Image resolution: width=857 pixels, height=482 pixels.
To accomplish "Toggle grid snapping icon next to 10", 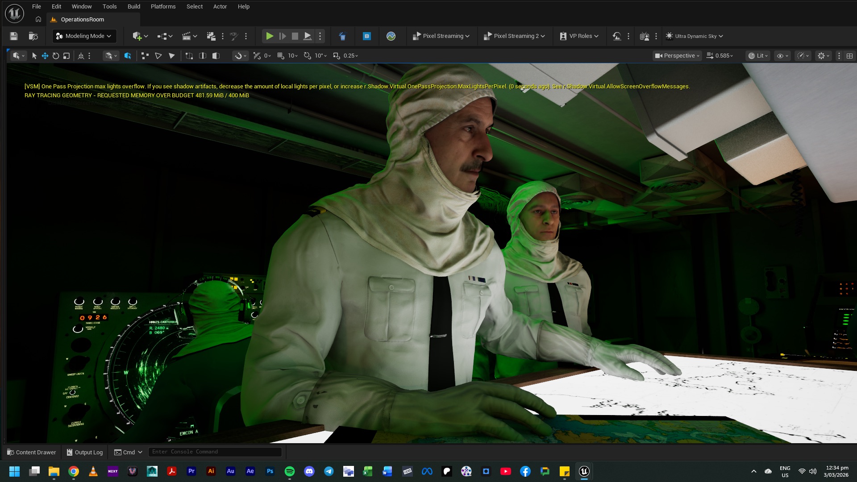I will 281,56.
